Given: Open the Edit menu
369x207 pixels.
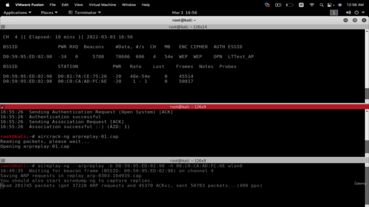Looking at the screenshot, I should [x=65, y=5].
